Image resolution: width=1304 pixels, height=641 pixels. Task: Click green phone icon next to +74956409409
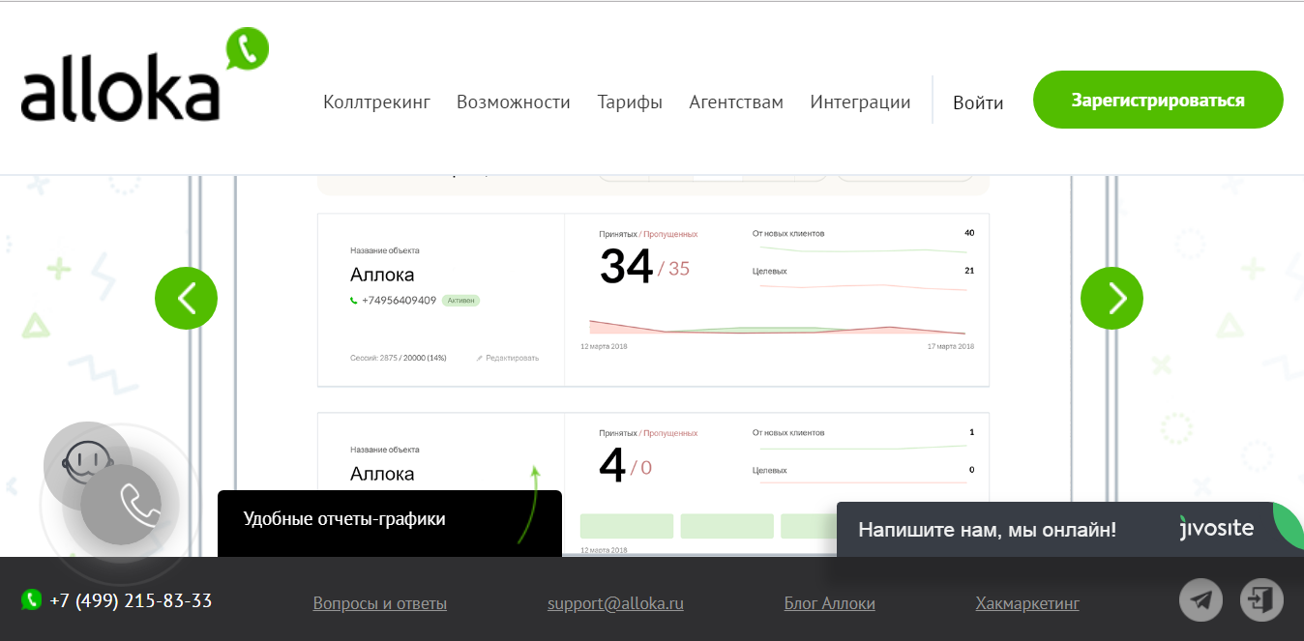pos(352,301)
